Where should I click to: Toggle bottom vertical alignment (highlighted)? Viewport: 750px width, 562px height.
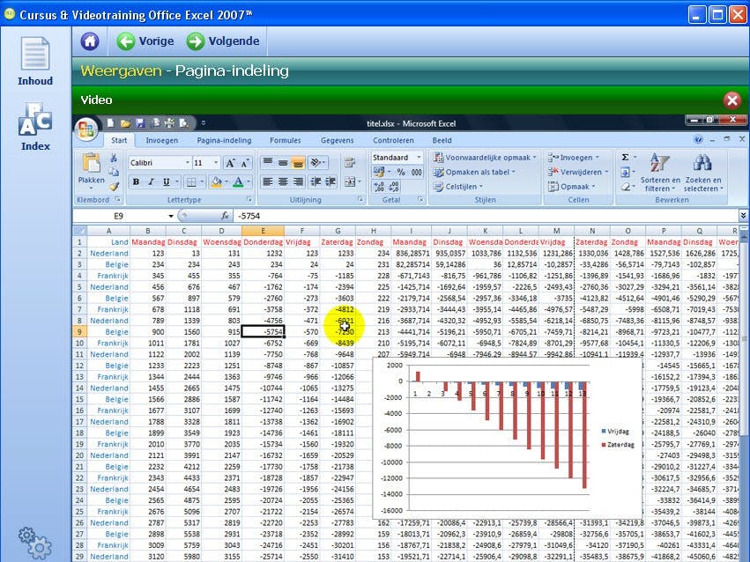[298, 163]
